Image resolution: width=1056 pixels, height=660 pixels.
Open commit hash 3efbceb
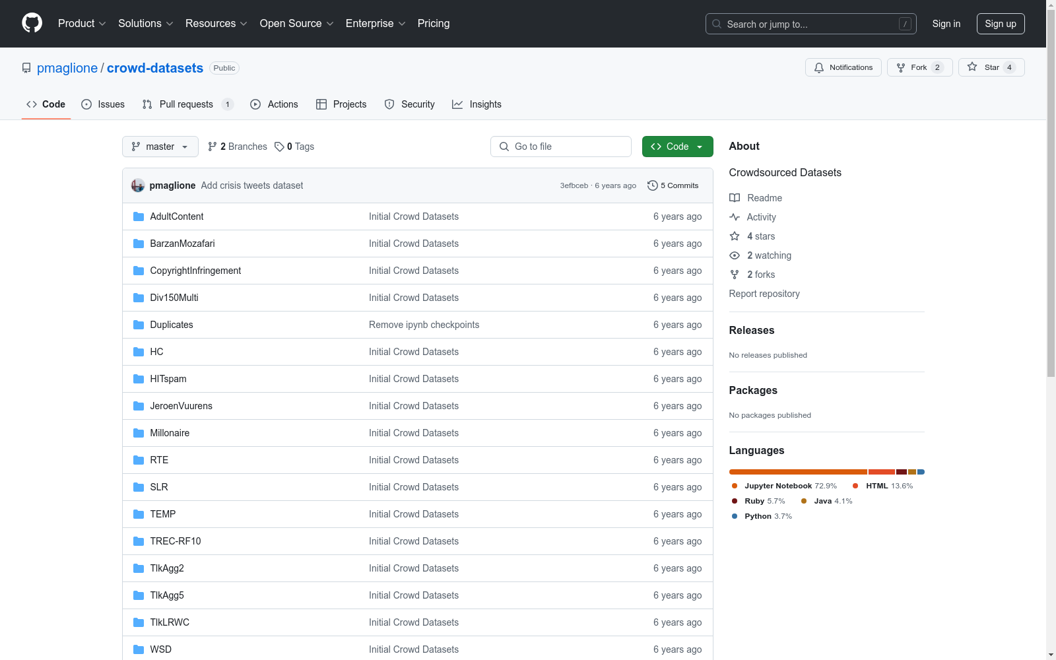[574, 185]
